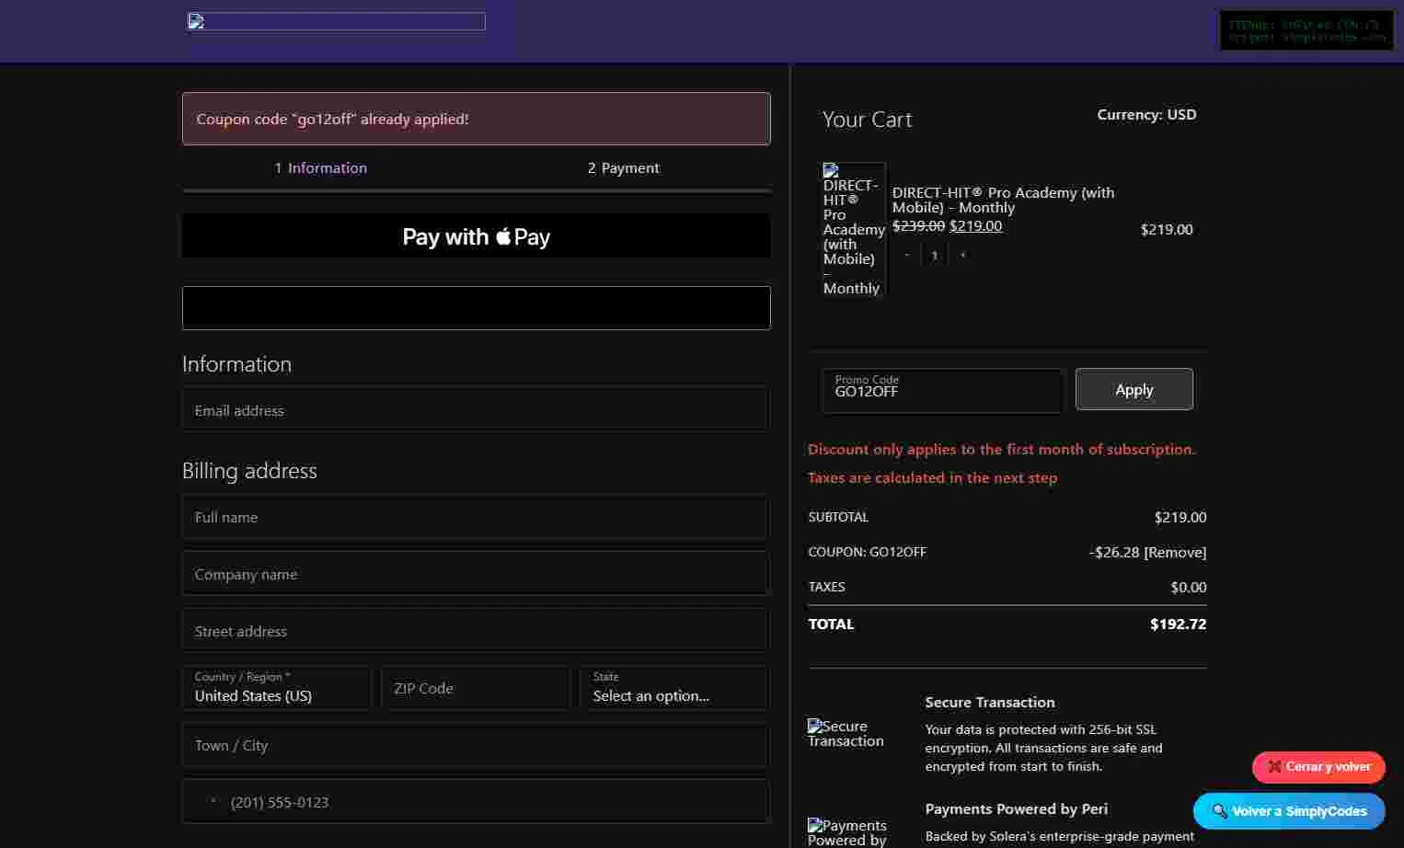The height and width of the screenshot is (848, 1404).
Task: Remove the GO12OFF coupon
Action: coord(1175,552)
